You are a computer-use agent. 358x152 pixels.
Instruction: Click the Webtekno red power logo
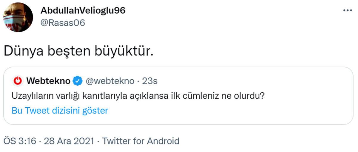18,81
